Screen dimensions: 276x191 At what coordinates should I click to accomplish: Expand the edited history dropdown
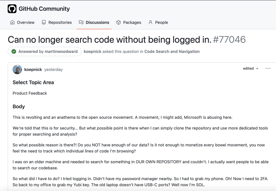click(251, 68)
